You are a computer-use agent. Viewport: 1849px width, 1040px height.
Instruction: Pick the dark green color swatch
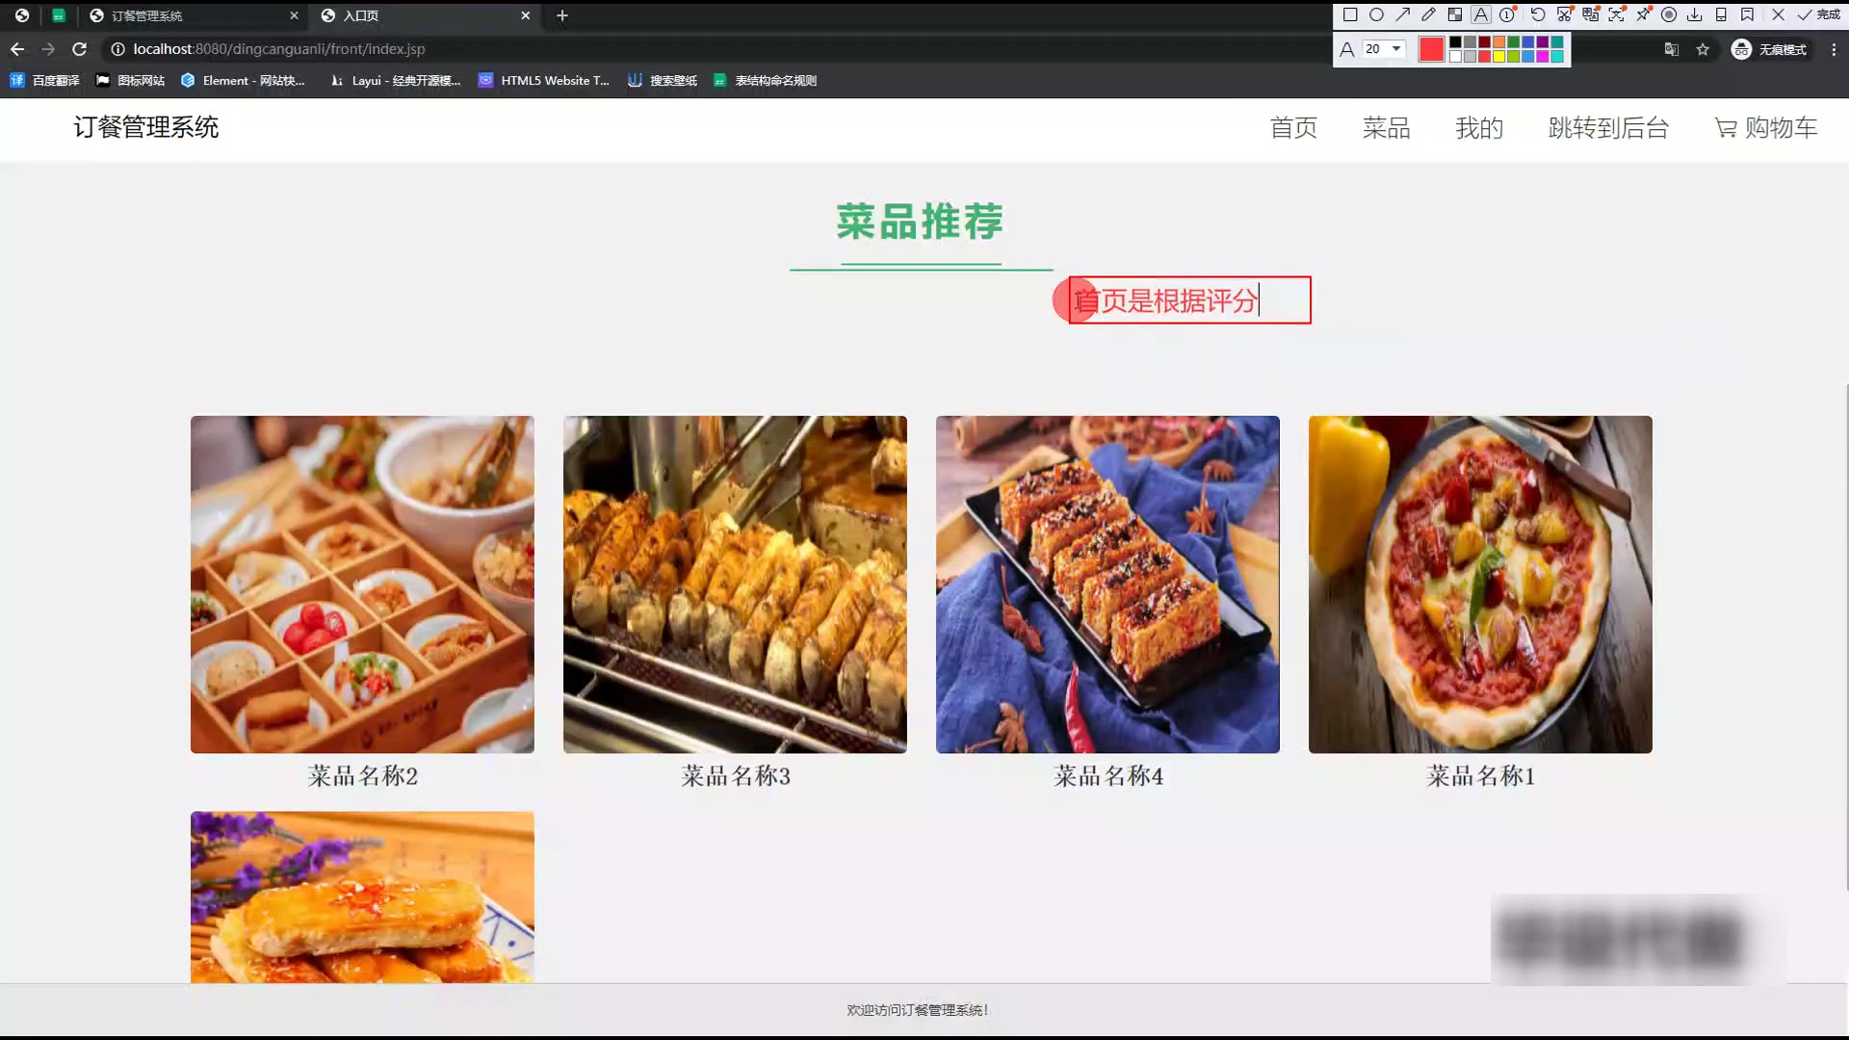tap(1513, 41)
